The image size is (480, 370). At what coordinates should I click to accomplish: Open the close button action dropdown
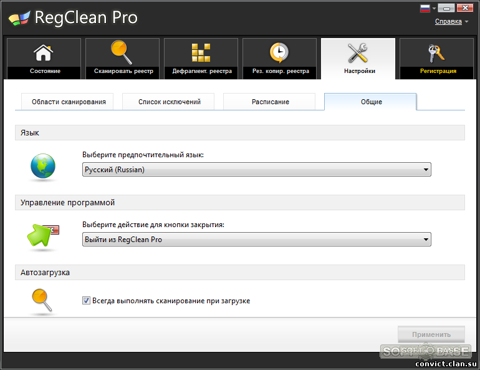click(x=257, y=239)
